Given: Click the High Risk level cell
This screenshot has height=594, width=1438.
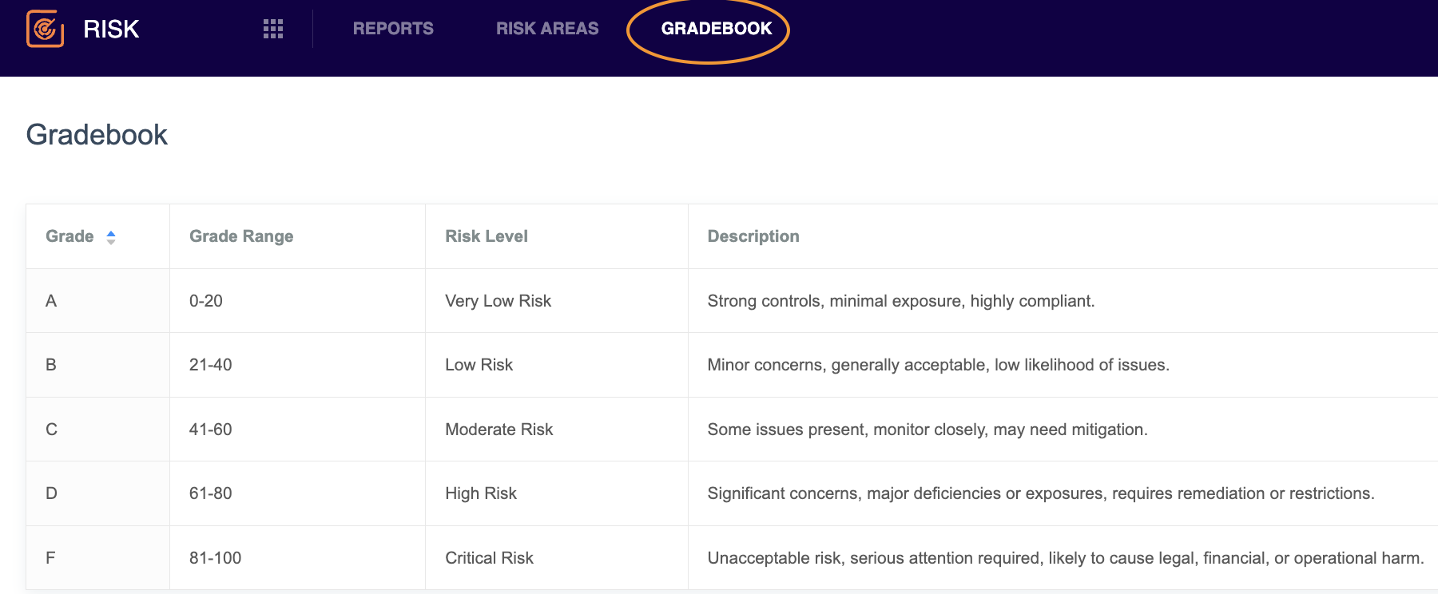Looking at the screenshot, I should click(x=481, y=493).
